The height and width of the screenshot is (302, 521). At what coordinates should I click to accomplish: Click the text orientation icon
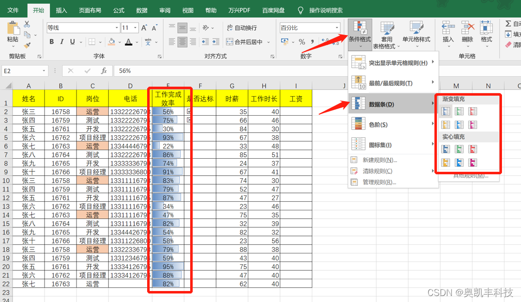pyautogui.click(x=206, y=28)
